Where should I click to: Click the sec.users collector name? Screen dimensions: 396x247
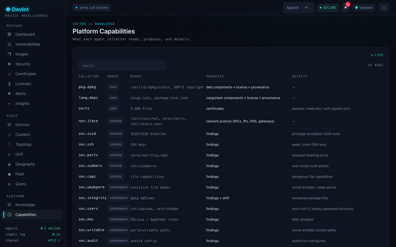(x=88, y=209)
